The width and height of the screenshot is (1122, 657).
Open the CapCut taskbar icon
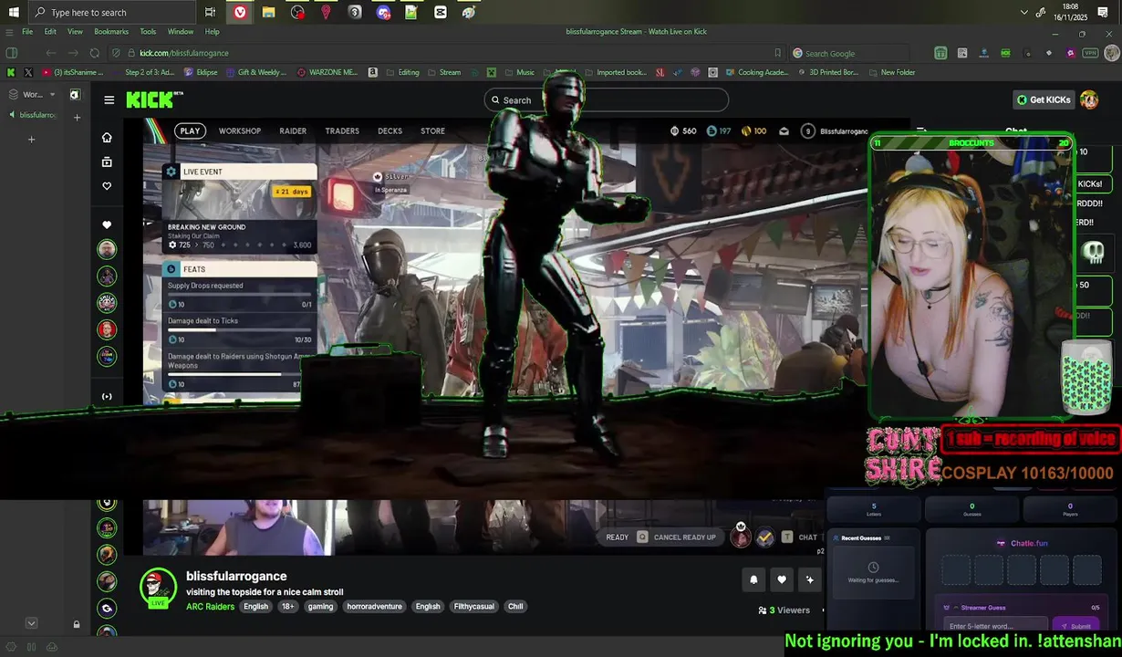point(441,12)
